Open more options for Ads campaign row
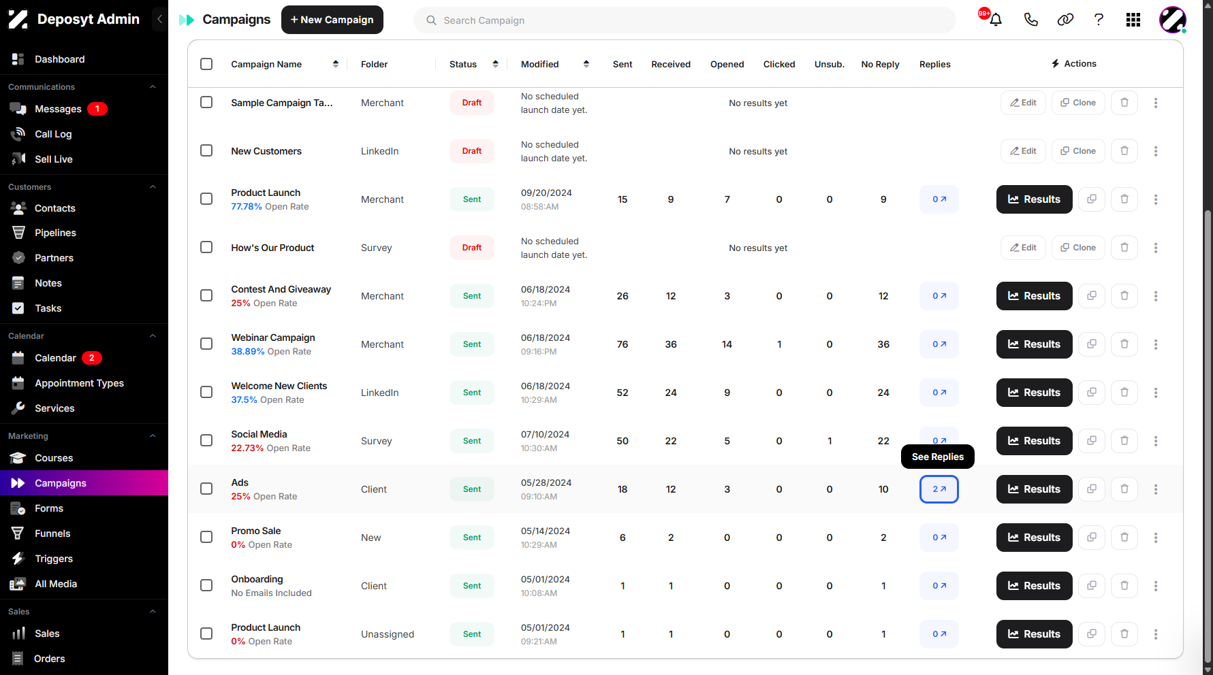The image size is (1213, 675). 1156,489
